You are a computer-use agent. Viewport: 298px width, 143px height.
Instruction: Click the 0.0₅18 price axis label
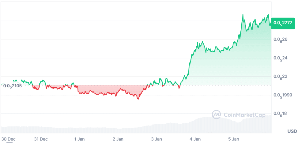(281, 114)
